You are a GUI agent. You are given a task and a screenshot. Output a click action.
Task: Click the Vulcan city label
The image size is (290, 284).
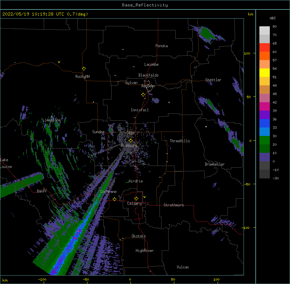183,267
